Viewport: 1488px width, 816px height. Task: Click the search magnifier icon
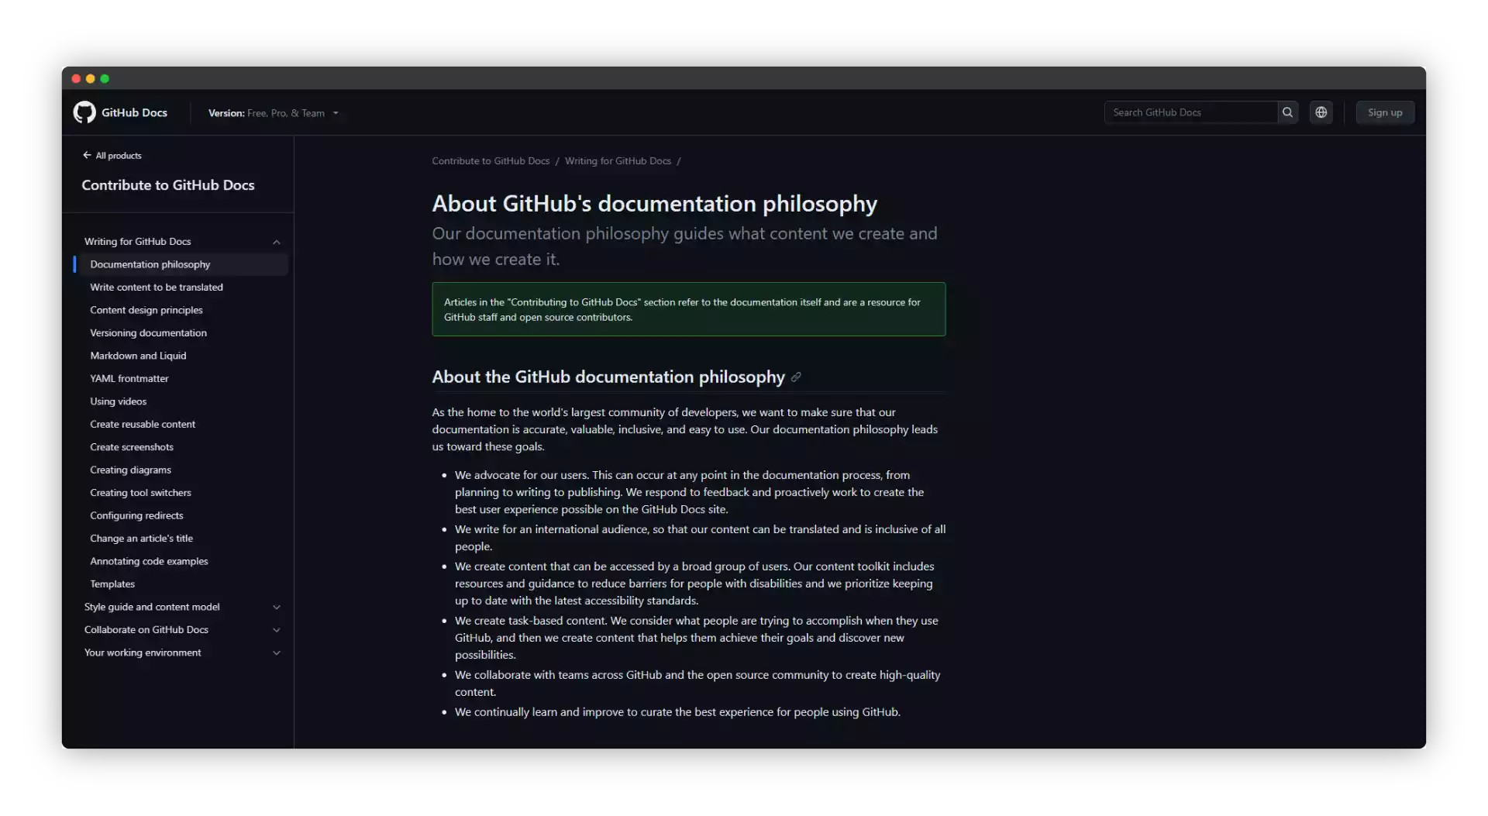(x=1287, y=112)
